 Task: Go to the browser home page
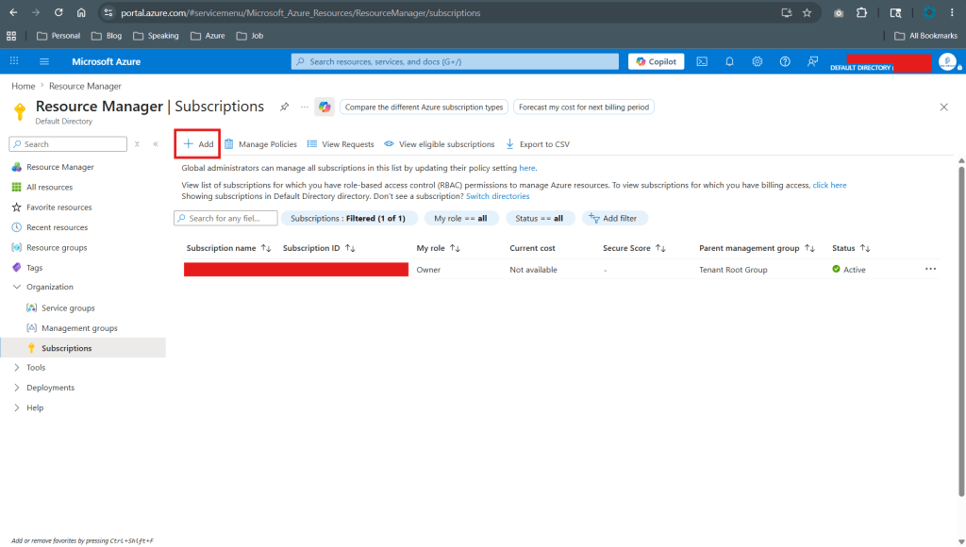[x=81, y=12]
